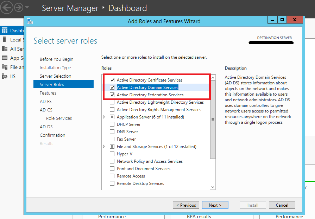Click the forward navigation arrow icon
Viewport: 315px width, 219px height.
click(18, 7)
